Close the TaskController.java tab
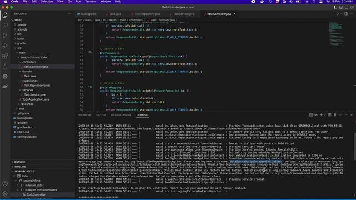356x200 pixels. point(235,14)
